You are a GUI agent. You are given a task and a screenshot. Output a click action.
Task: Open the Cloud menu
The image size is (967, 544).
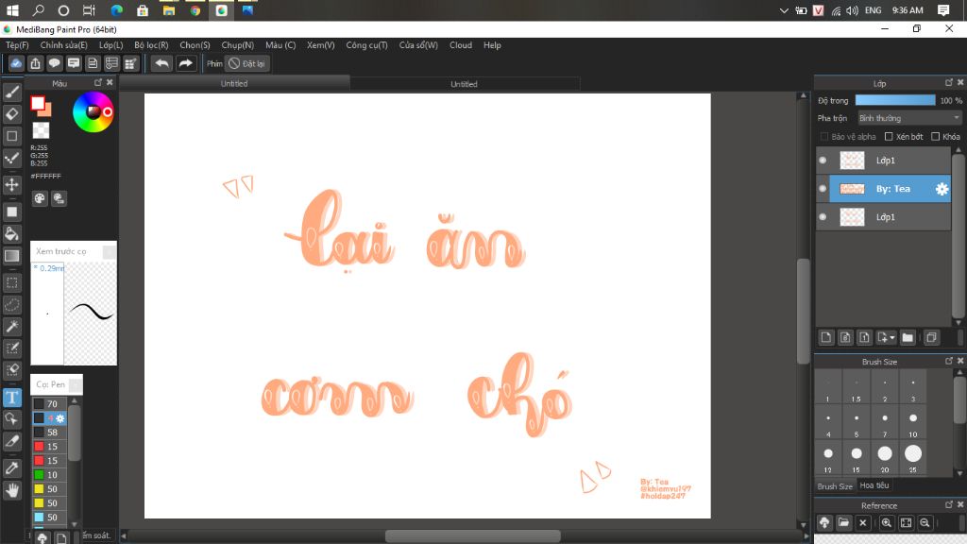point(461,45)
